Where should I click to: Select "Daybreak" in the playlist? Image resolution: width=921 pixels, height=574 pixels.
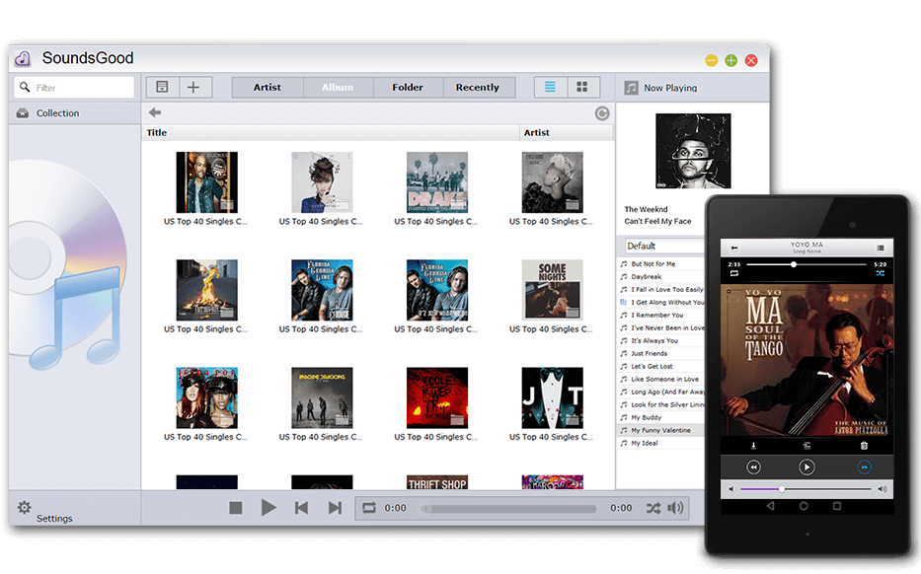pyautogui.click(x=660, y=277)
